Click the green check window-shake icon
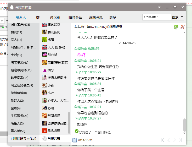Screen dimensions: 192x147 pyautogui.click(x=77, y=131)
